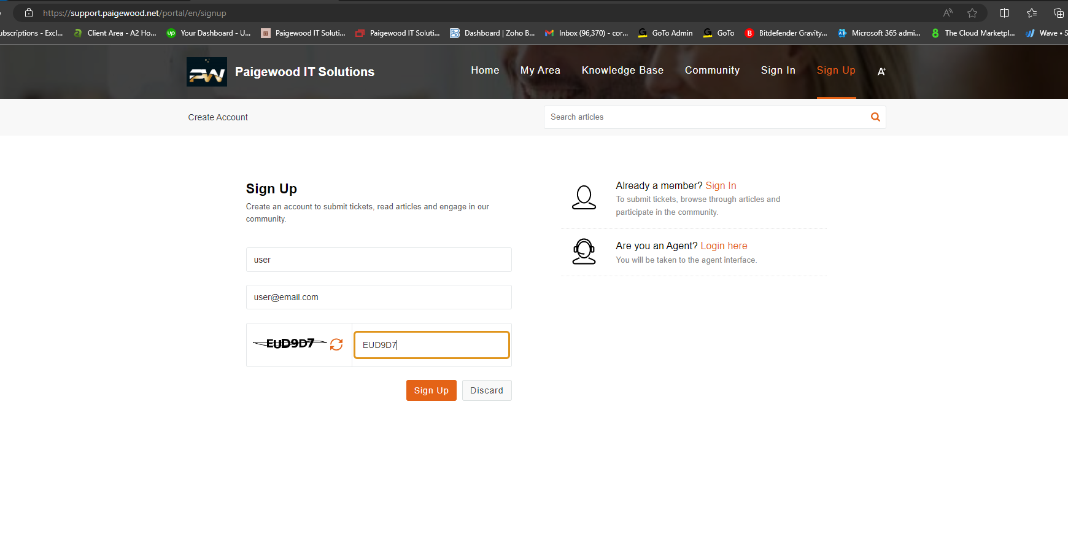Submit form with orange Sign Up button
Image resolution: width=1068 pixels, height=542 pixels.
point(431,390)
